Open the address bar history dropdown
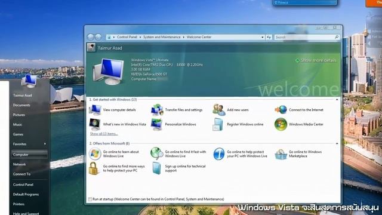382x215 pixels. click(x=263, y=37)
